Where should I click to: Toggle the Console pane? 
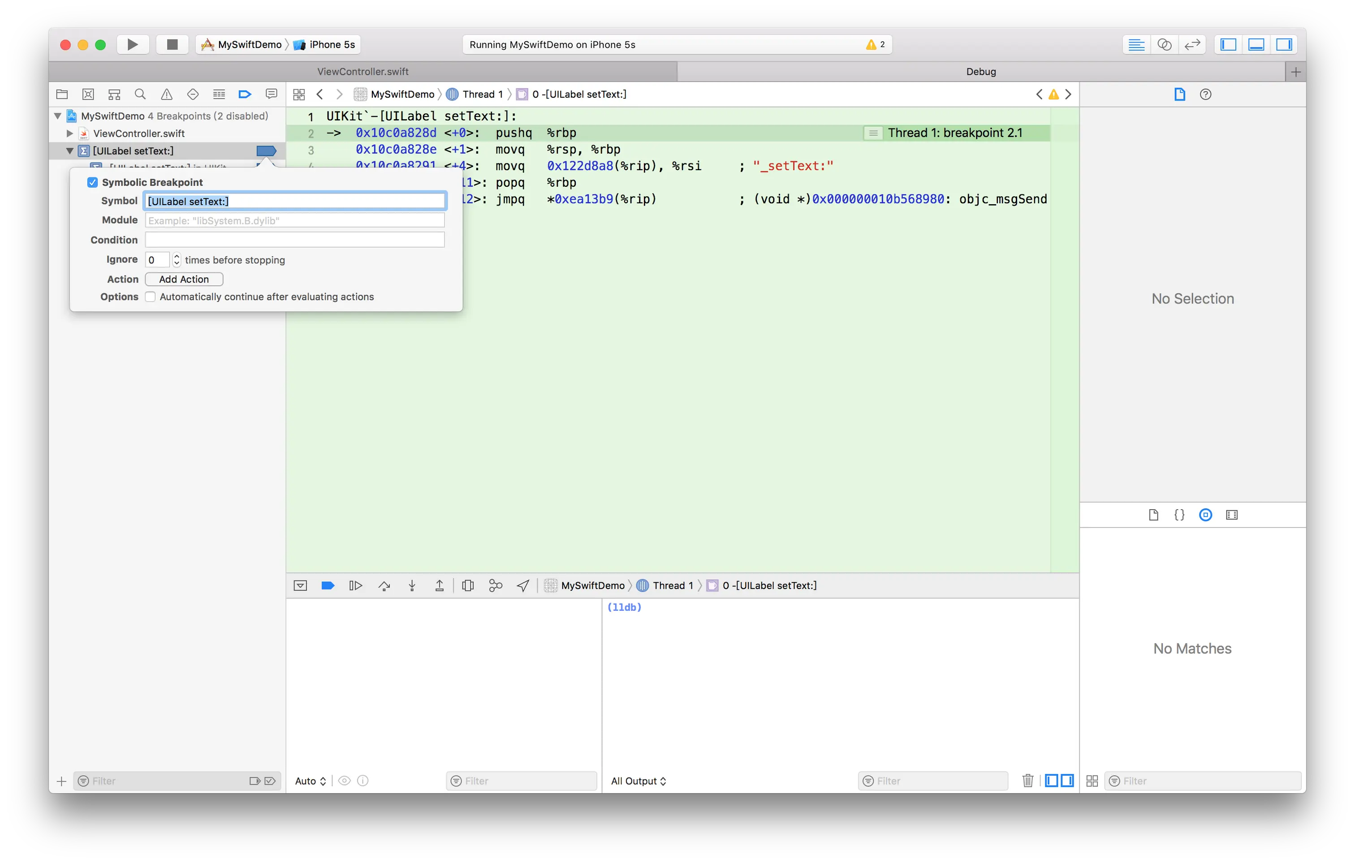[x=1067, y=780]
